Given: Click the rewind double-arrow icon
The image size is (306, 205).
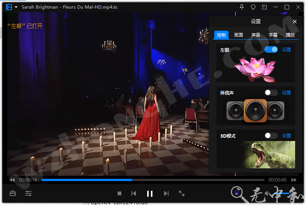Looking at the screenshot, I should pyautogui.click(x=12, y=180).
